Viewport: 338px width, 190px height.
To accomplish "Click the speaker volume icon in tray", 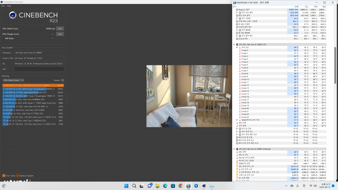I will (315, 186).
